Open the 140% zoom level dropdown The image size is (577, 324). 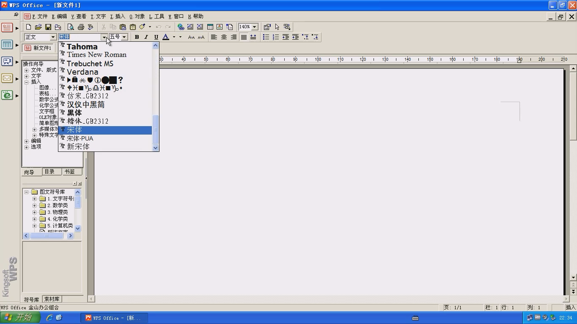click(255, 27)
